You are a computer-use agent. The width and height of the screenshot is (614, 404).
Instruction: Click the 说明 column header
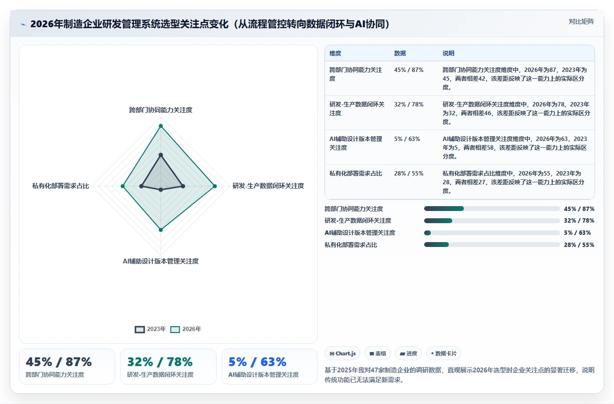(x=448, y=53)
